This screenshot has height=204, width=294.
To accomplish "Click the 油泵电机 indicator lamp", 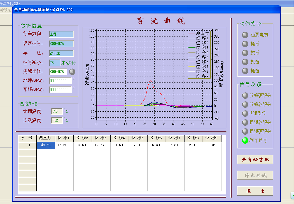I will pyautogui.click(x=245, y=35).
